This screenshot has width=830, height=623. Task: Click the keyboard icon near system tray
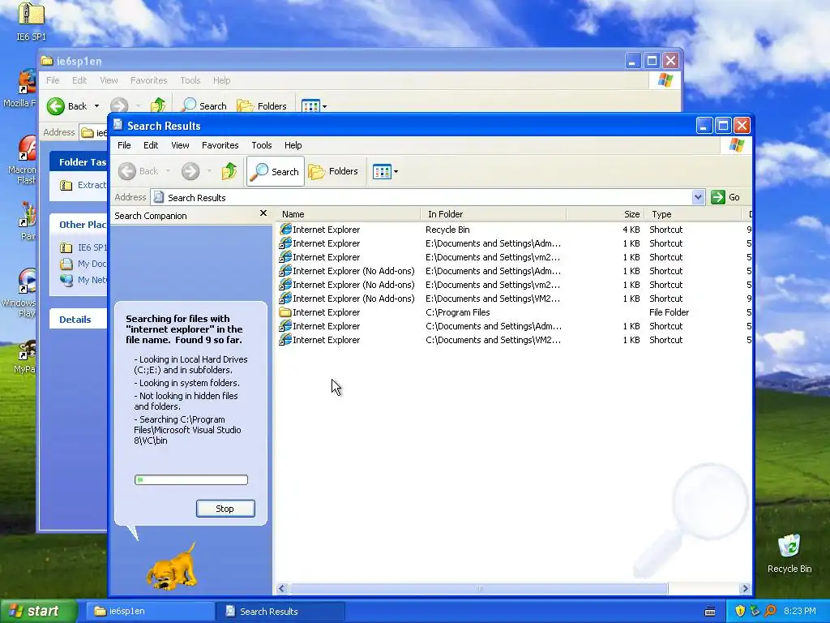[710, 612]
